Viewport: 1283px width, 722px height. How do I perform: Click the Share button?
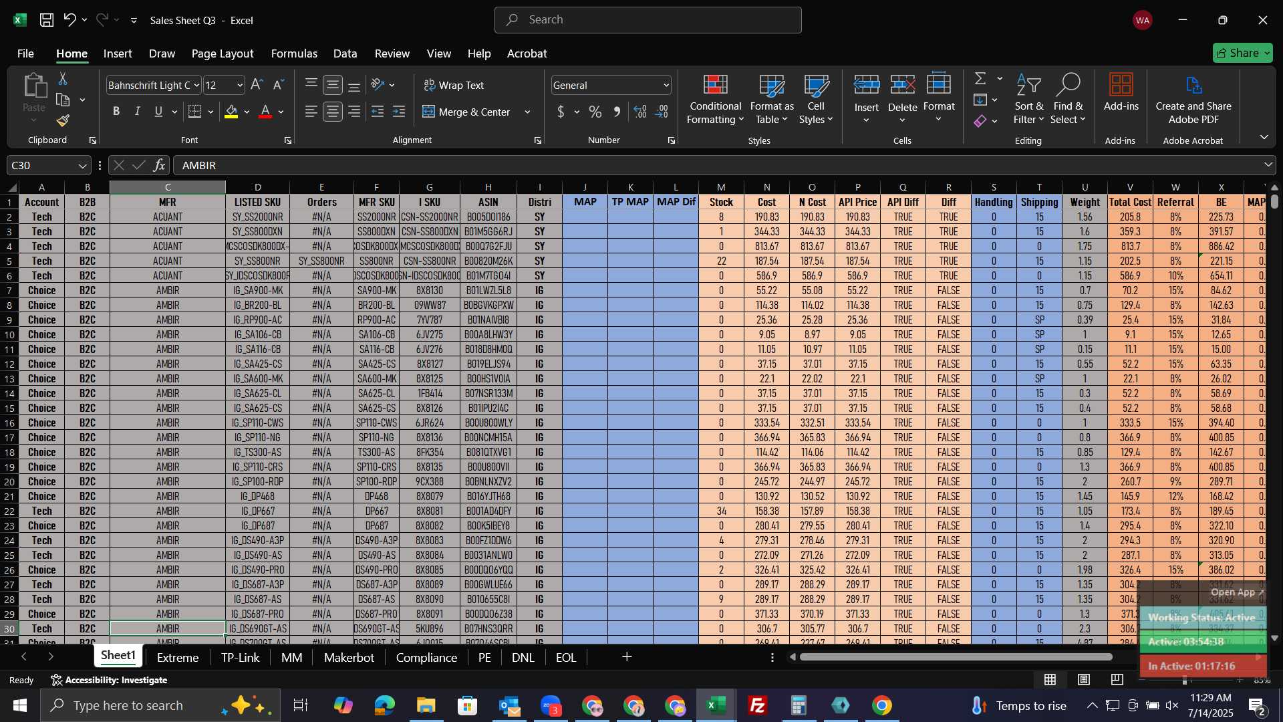[x=1242, y=53]
